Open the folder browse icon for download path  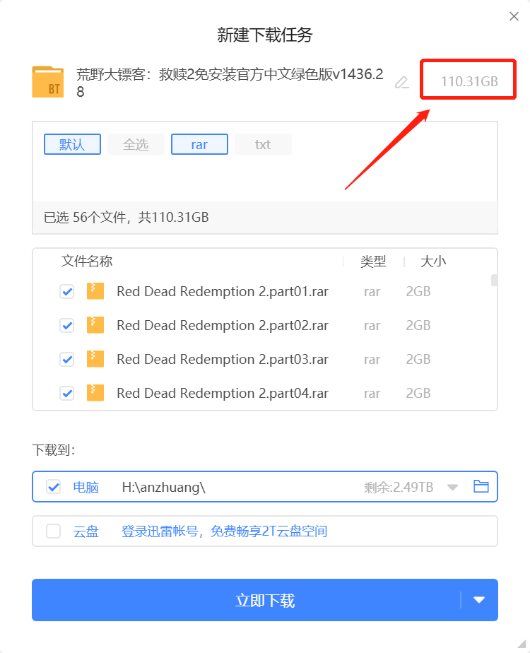[481, 486]
